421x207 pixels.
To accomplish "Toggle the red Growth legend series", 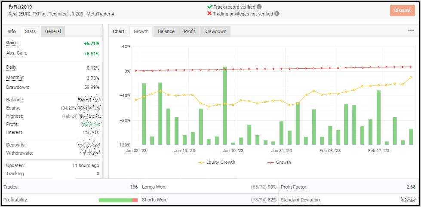I will tap(279, 162).
